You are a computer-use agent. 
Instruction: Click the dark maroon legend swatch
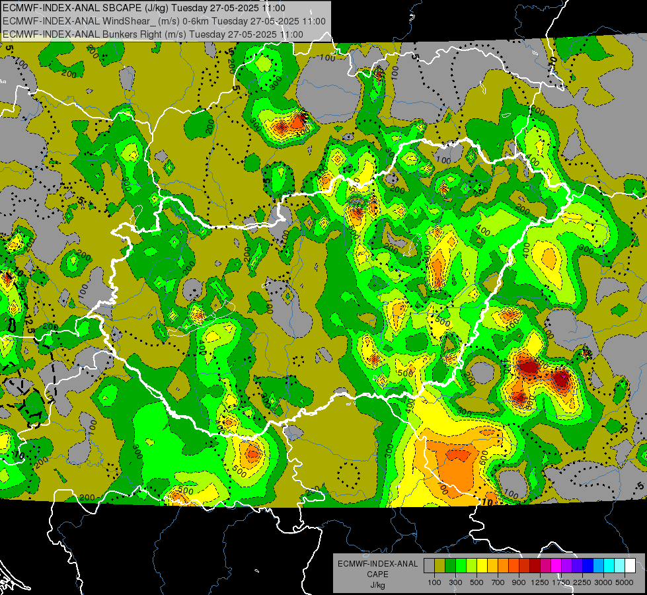tap(535, 566)
